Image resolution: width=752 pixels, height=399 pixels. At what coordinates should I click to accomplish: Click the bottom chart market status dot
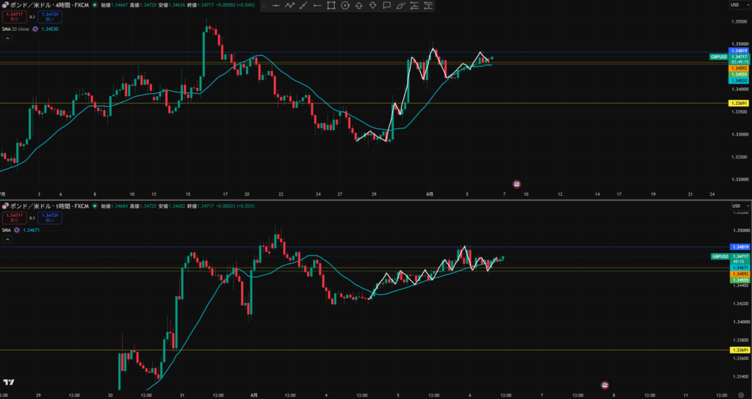(95, 206)
